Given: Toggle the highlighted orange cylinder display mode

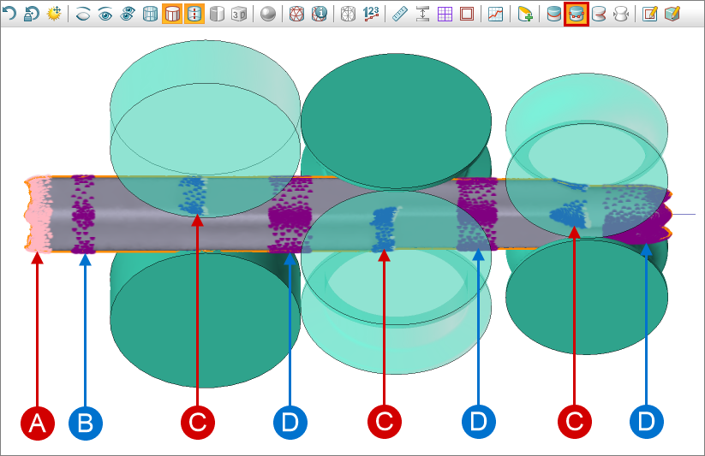Looking at the screenshot, I should [x=171, y=14].
